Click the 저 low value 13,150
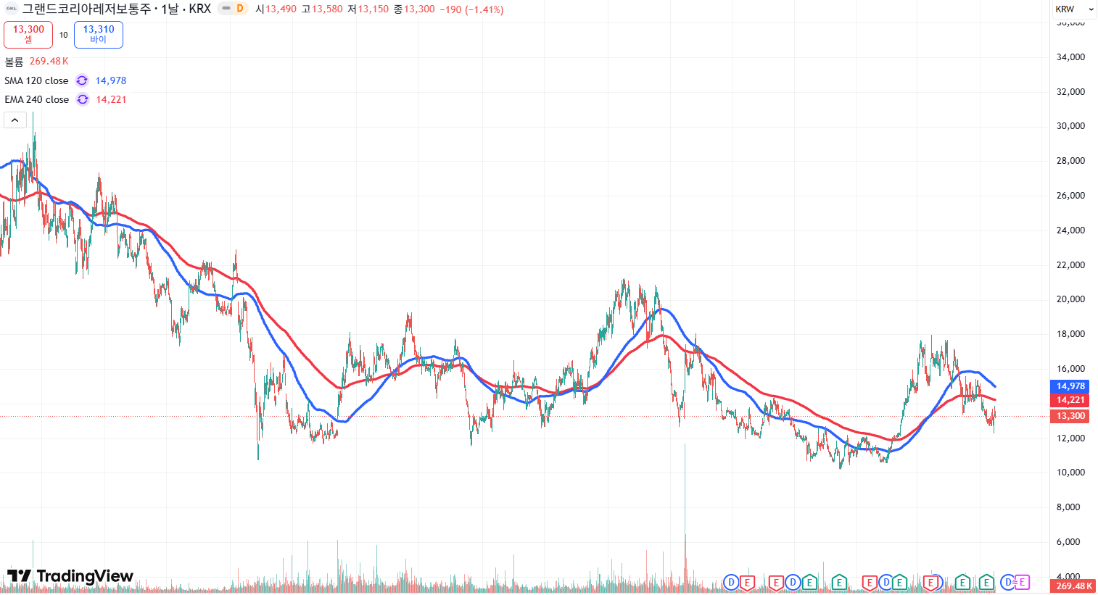 pyautogui.click(x=373, y=9)
